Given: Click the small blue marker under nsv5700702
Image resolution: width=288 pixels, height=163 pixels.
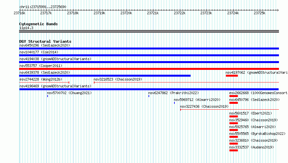Looking at the screenshot, I should point(48,96).
